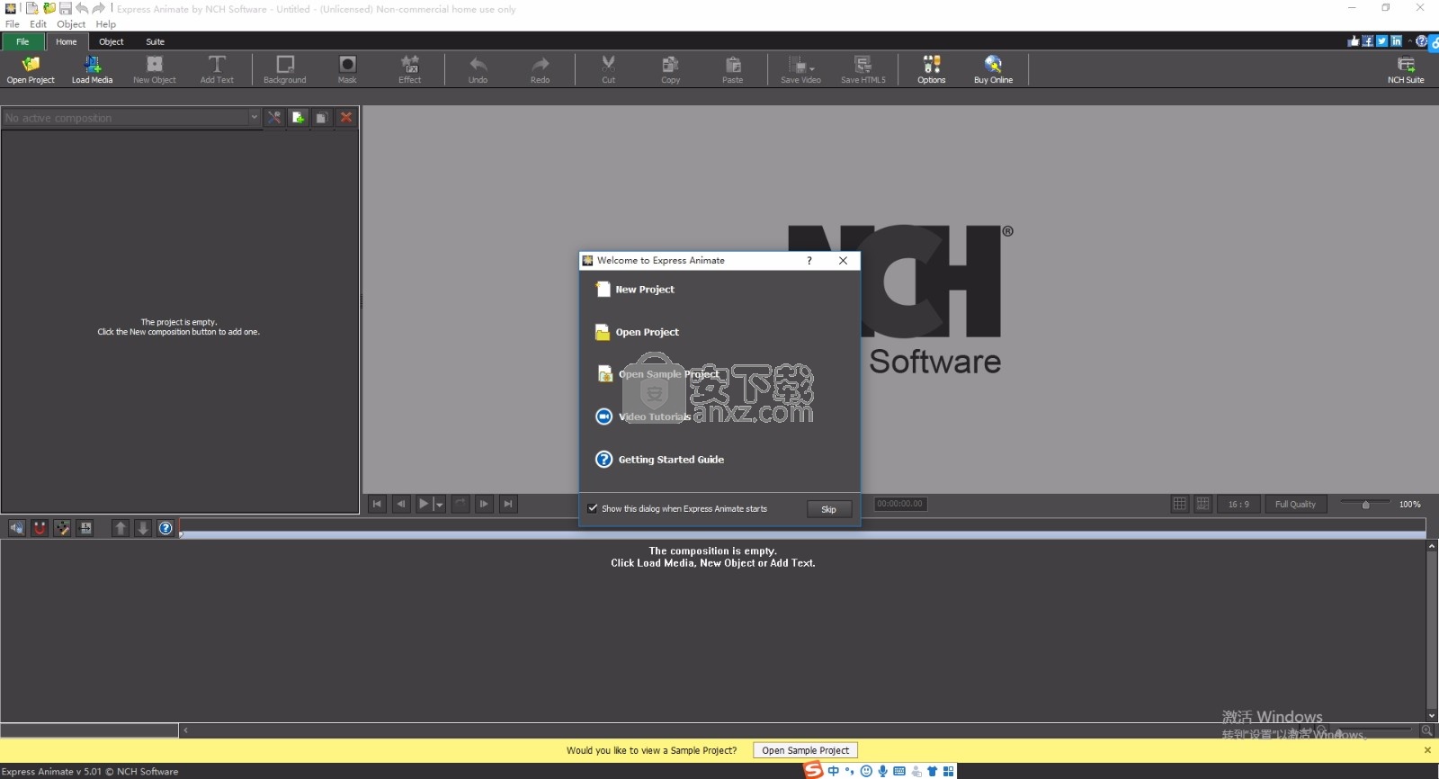Dismiss the yellow sample project bar

1427,750
